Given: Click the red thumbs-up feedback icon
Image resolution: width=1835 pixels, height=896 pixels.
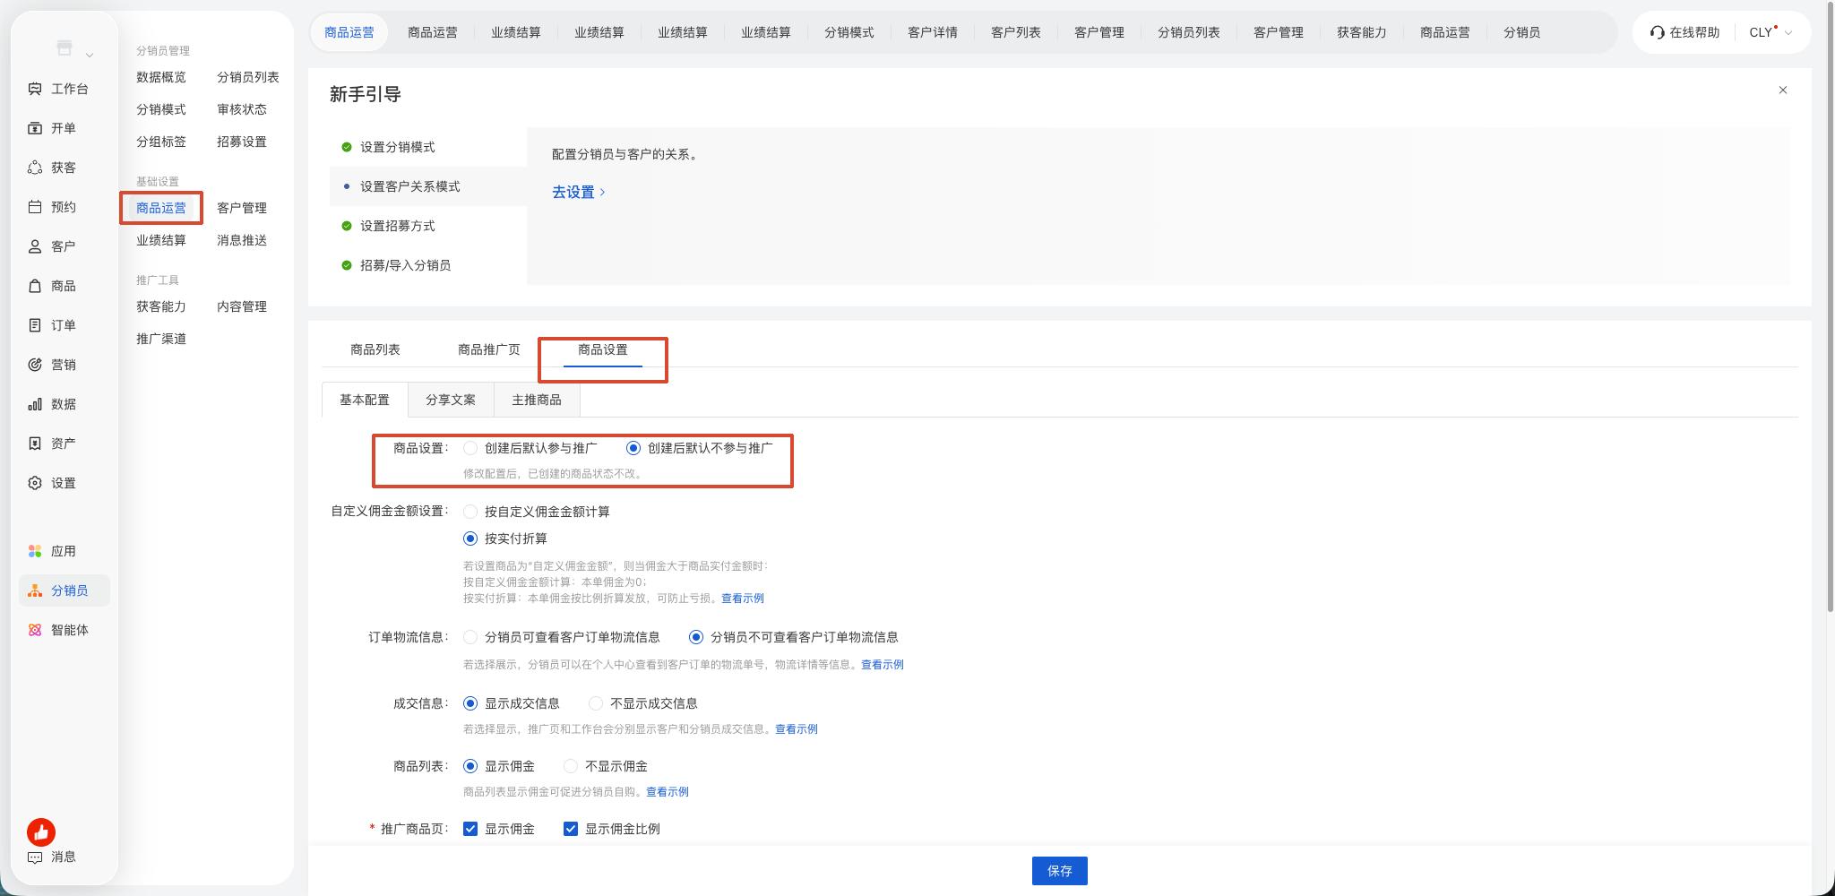Looking at the screenshot, I should 41,832.
